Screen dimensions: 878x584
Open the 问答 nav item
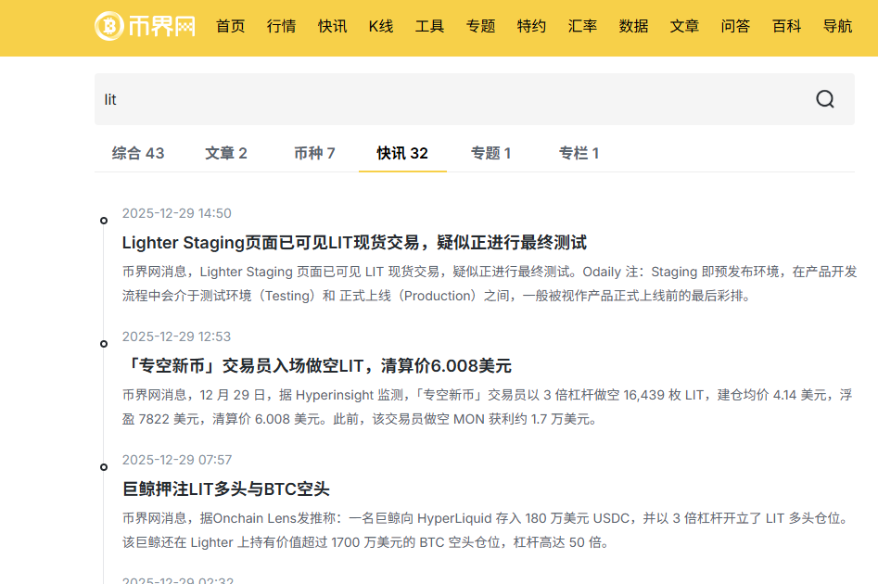point(735,26)
